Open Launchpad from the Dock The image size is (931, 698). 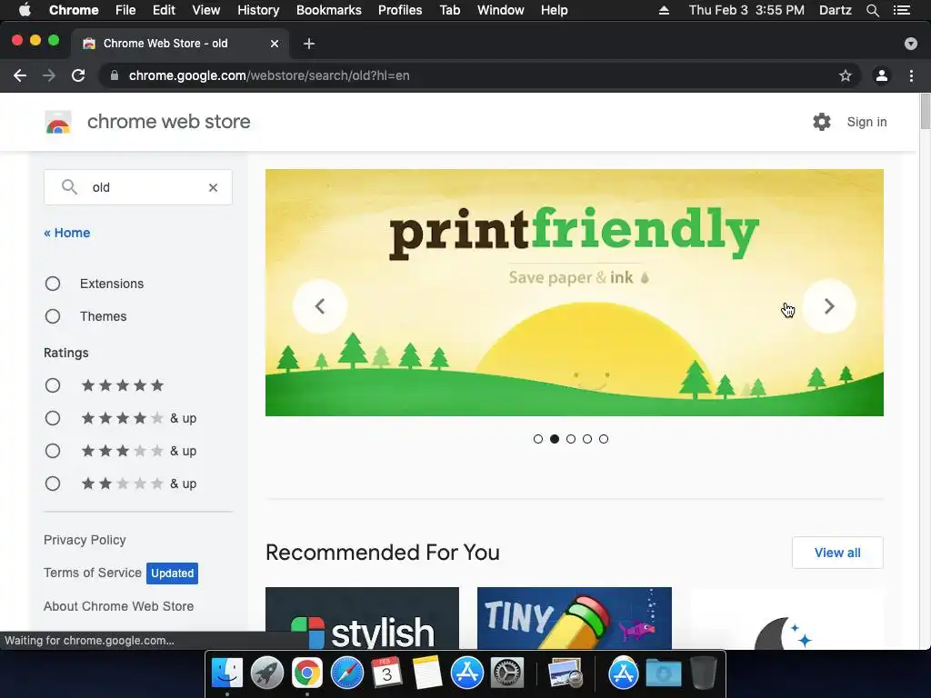tap(266, 673)
